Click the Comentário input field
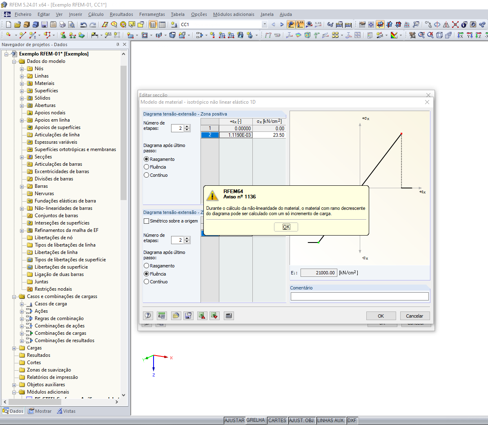The image size is (488, 425). pos(359,296)
